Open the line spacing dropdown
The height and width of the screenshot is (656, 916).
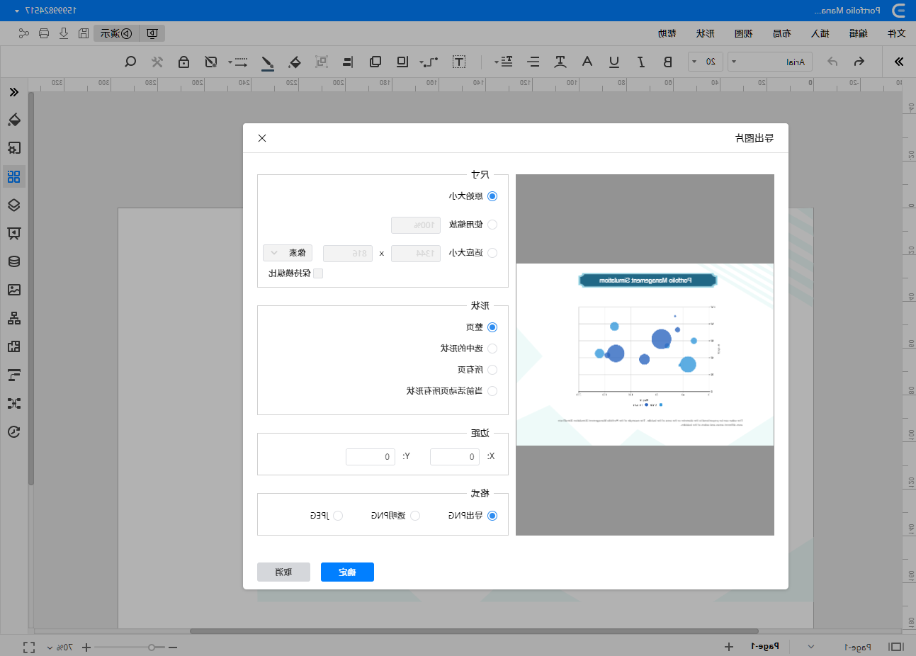pyautogui.click(x=504, y=62)
